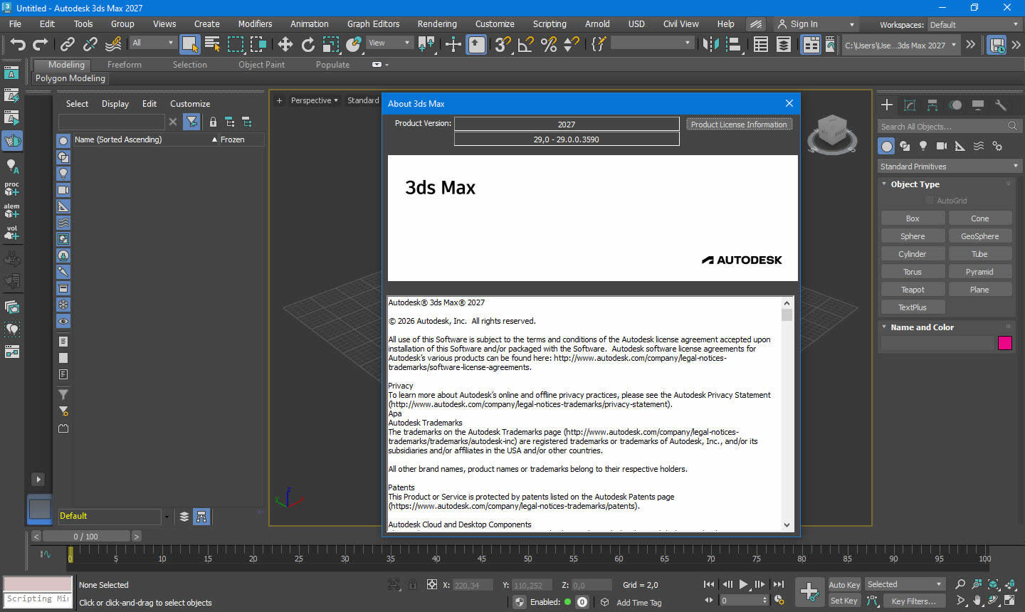Switch to the Freeform ribbon tab
The height and width of the screenshot is (612, 1025).
pyautogui.click(x=125, y=65)
